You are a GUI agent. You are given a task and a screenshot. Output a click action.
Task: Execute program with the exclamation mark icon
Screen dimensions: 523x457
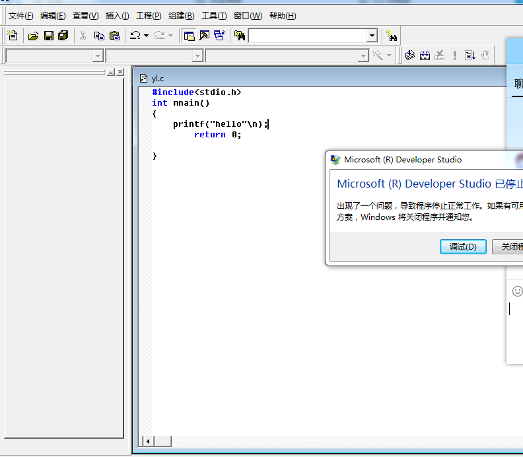454,55
